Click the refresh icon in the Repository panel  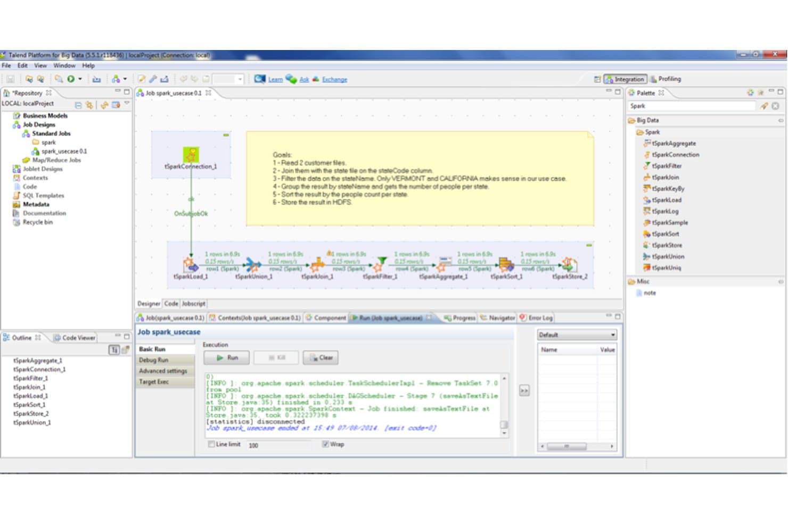(104, 105)
